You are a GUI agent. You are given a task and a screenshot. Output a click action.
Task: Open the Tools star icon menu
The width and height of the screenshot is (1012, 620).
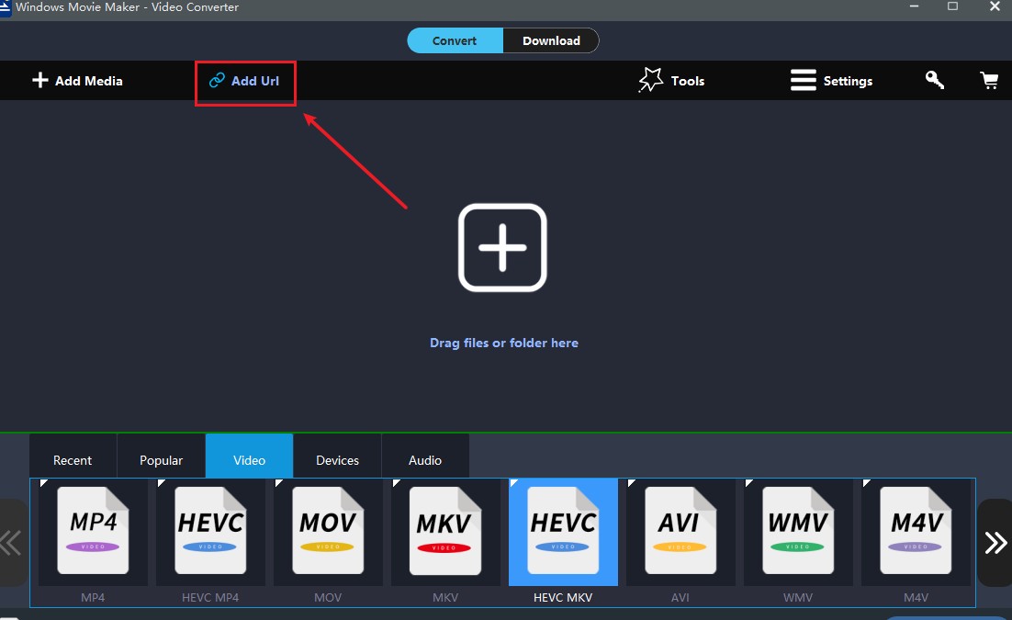[x=671, y=81]
